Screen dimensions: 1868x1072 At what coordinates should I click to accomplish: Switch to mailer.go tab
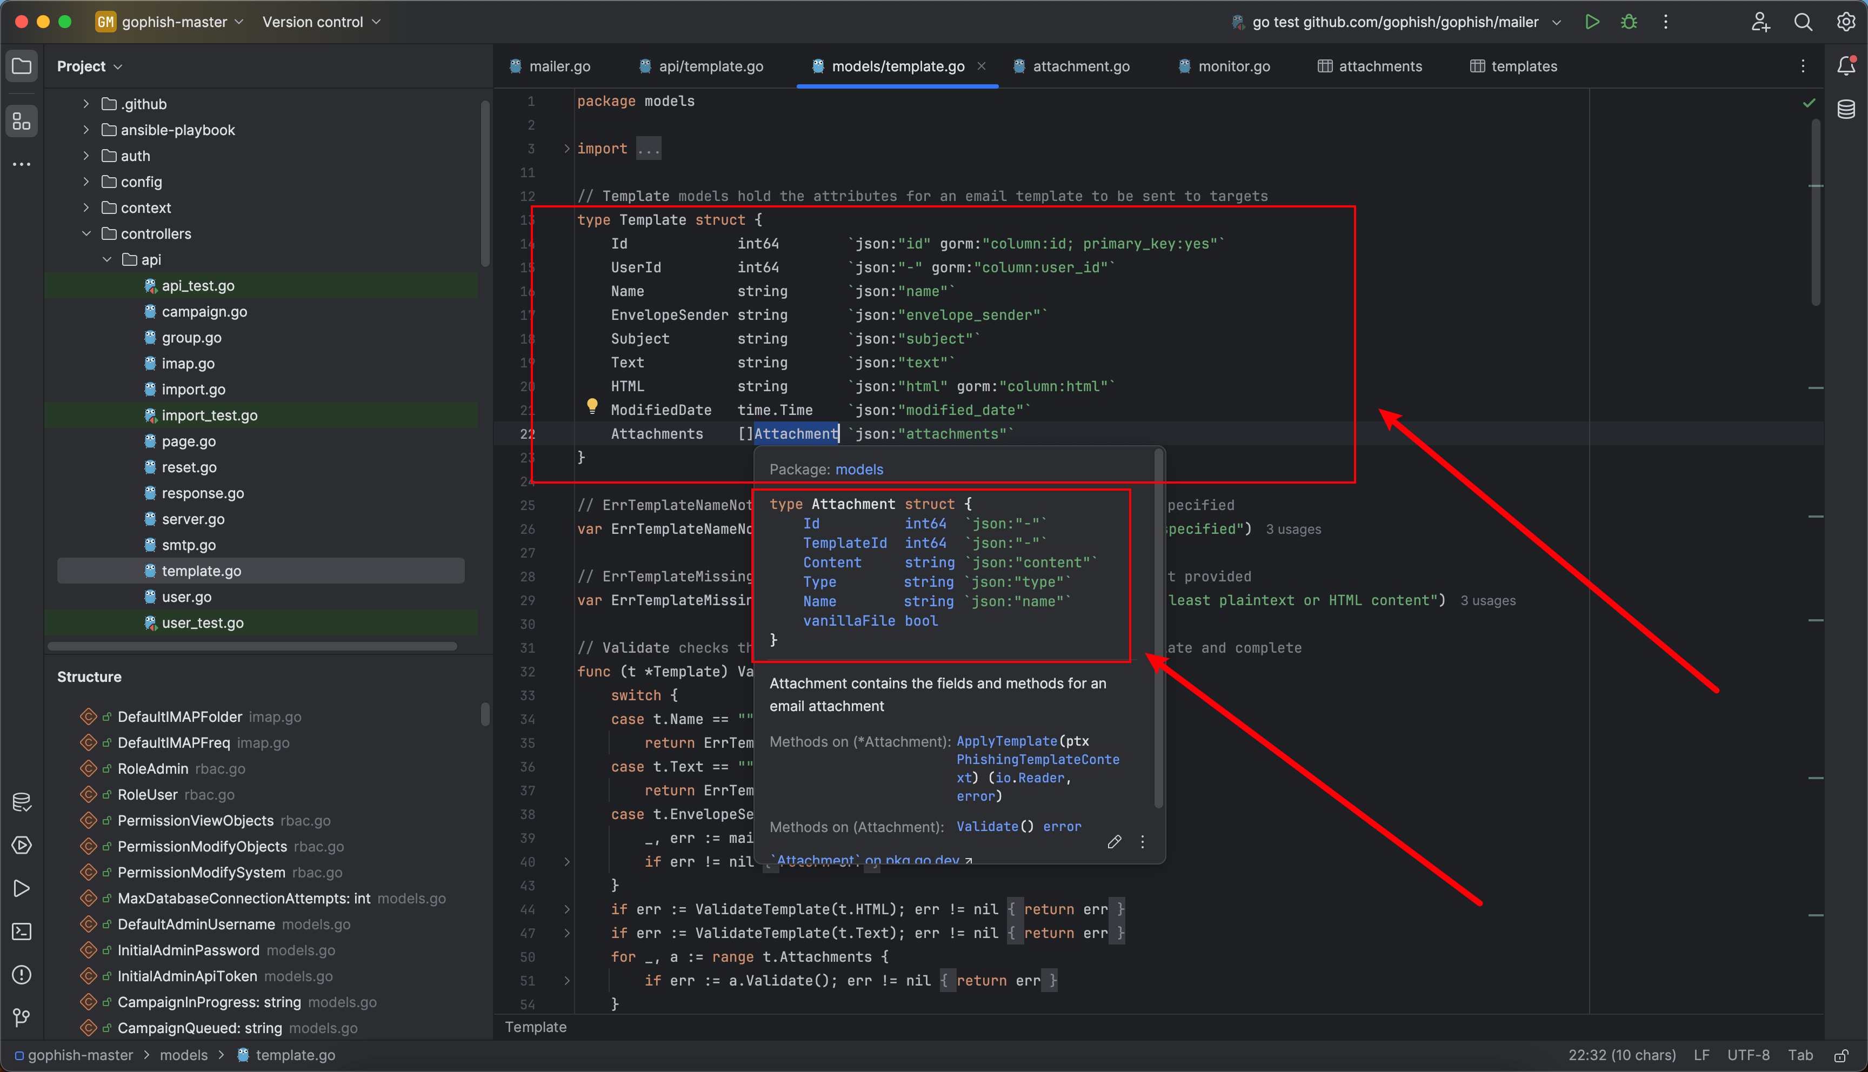550,66
